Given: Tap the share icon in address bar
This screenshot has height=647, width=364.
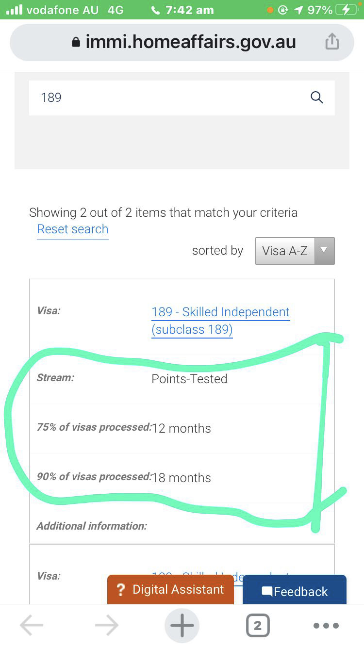Looking at the screenshot, I should coord(332,41).
